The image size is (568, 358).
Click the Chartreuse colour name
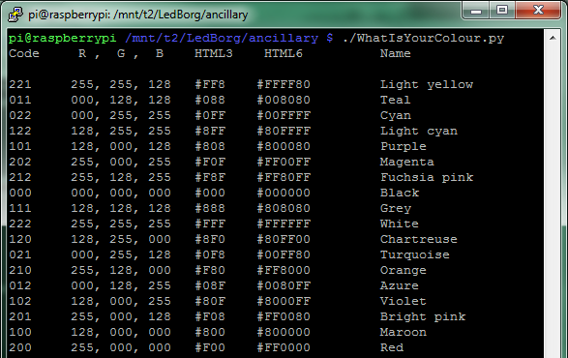point(419,239)
